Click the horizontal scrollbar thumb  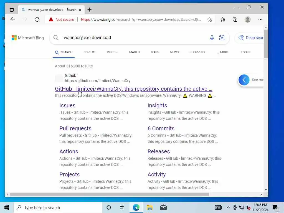(109, 194)
